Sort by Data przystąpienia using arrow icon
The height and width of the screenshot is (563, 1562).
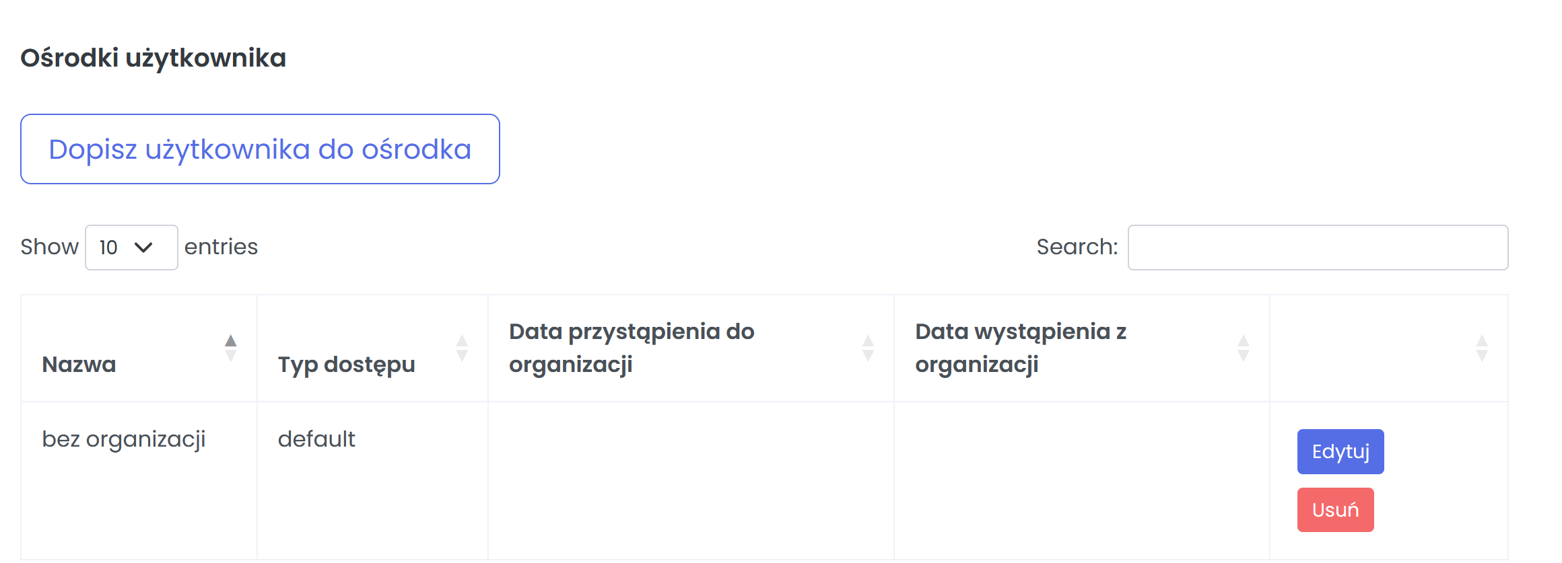[x=868, y=348]
